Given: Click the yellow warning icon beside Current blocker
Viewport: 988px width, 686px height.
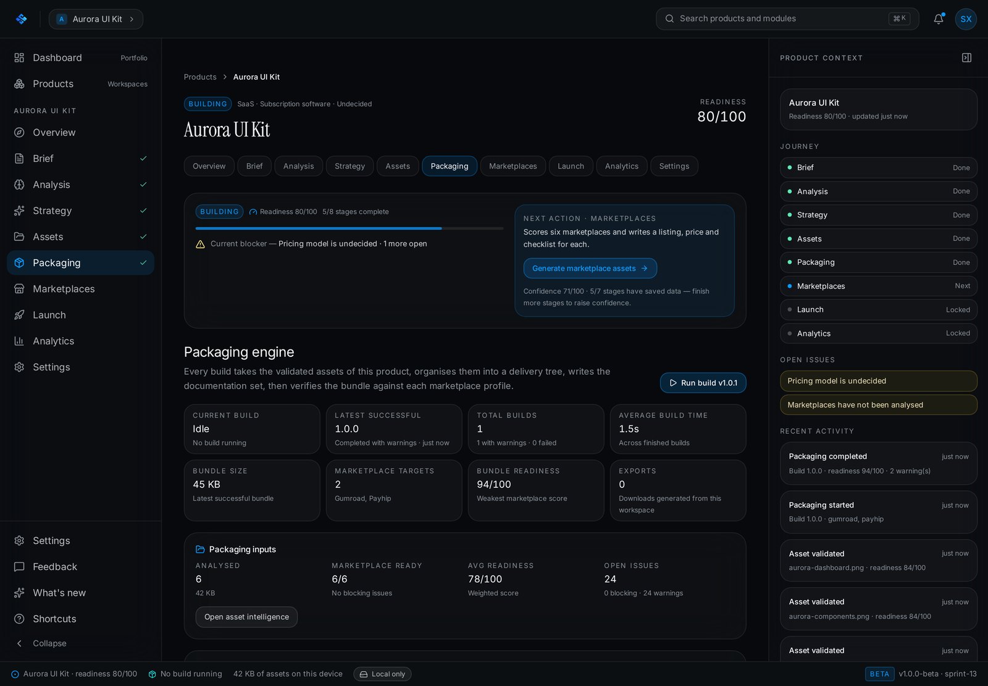Looking at the screenshot, I should click(x=200, y=244).
